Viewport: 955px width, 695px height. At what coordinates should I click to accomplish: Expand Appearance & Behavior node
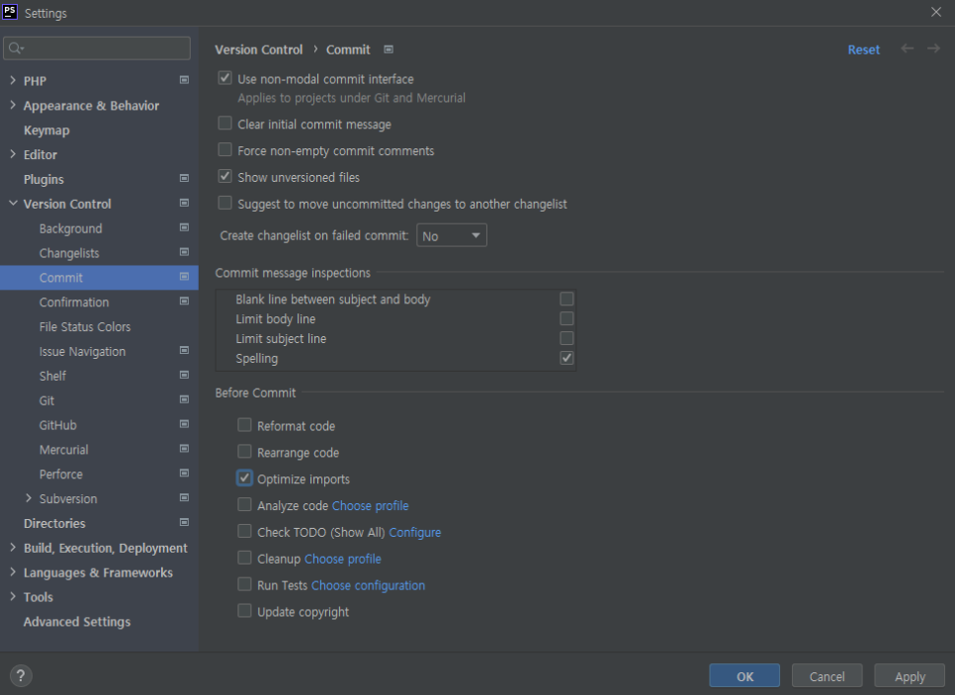(x=13, y=105)
